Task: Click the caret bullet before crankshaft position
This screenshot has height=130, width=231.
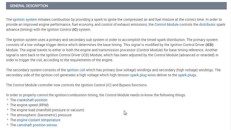Action: (8, 100)
